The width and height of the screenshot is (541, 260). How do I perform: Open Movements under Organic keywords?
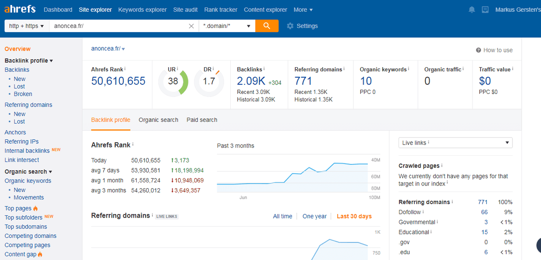[x=29, y=197]
